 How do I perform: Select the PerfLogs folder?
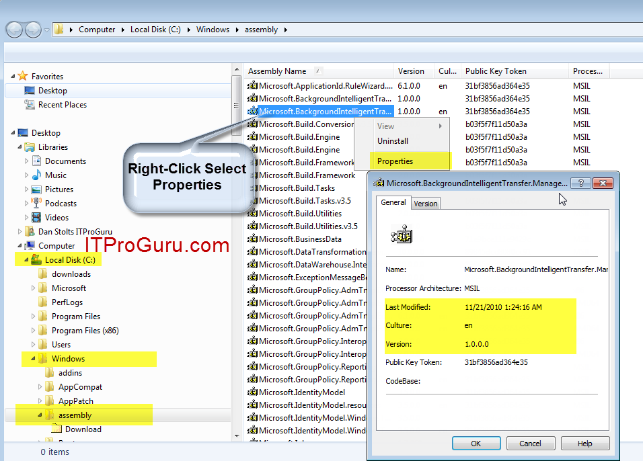click(67, 302)
